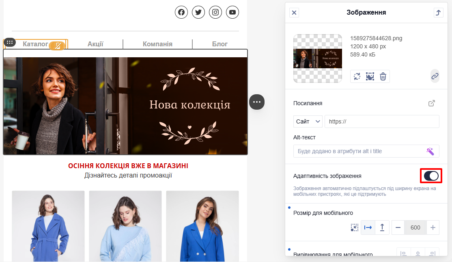Open the three-dots menu beside the banner

[x=257, y=102]
